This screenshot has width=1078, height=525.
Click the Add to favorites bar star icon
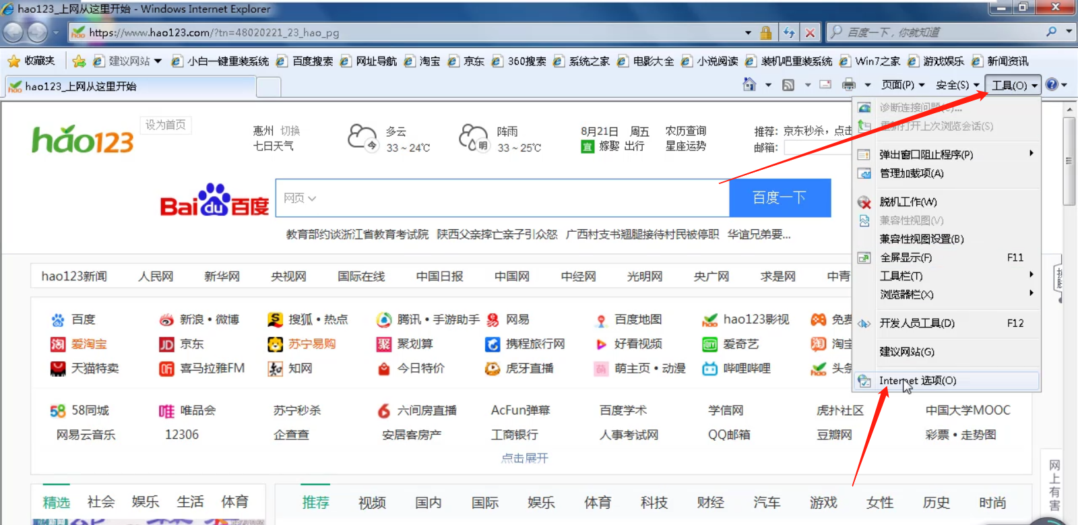pyautogui.click(x=79, y=61)
